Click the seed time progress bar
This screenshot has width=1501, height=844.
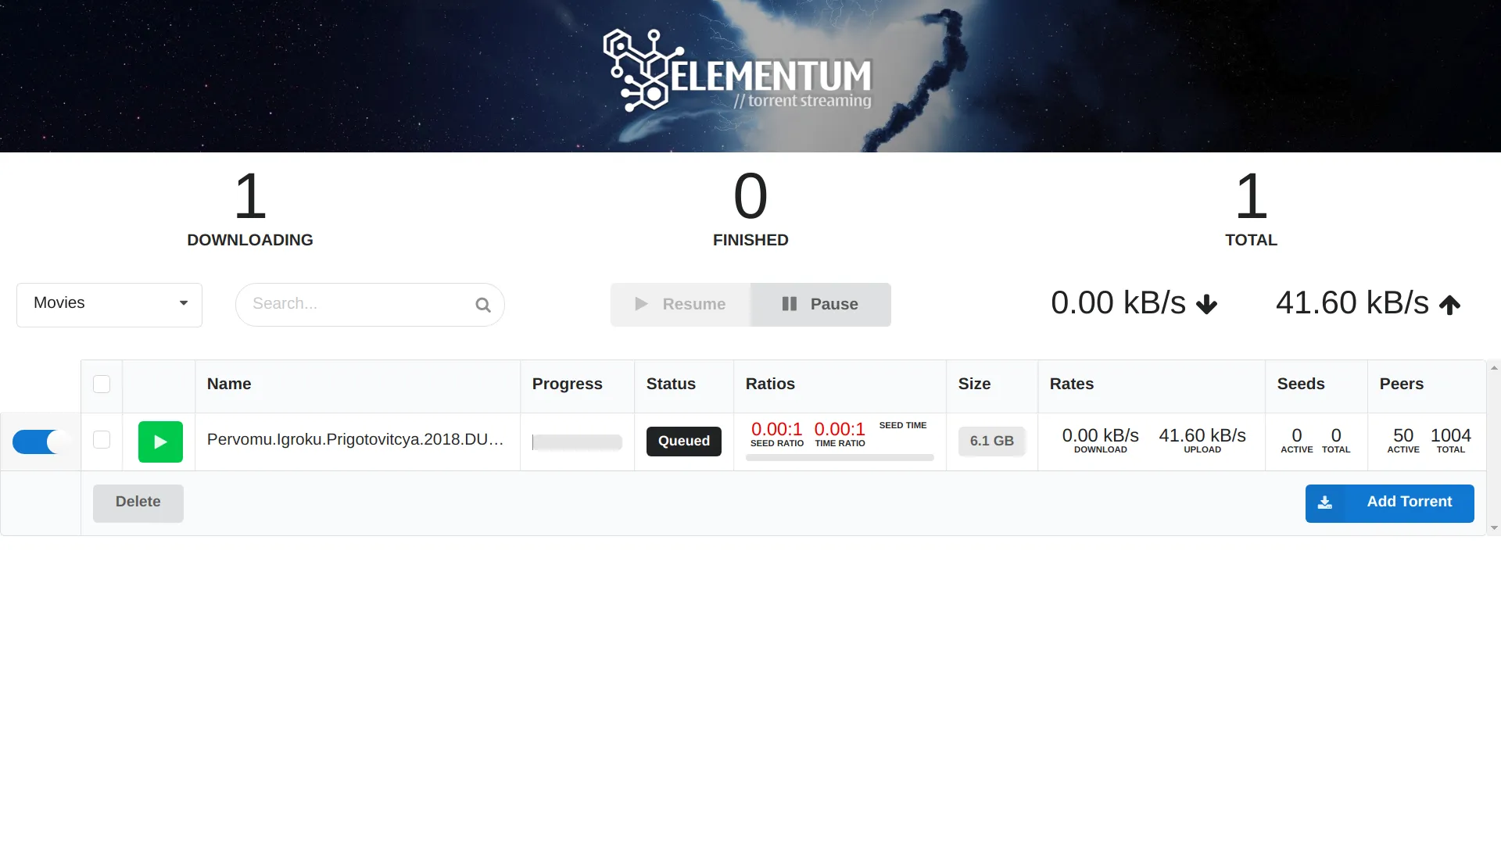(x=840, y=456)
